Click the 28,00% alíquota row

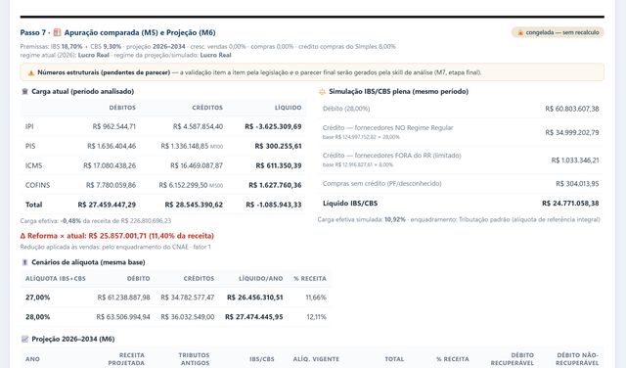tap(175, 317)
